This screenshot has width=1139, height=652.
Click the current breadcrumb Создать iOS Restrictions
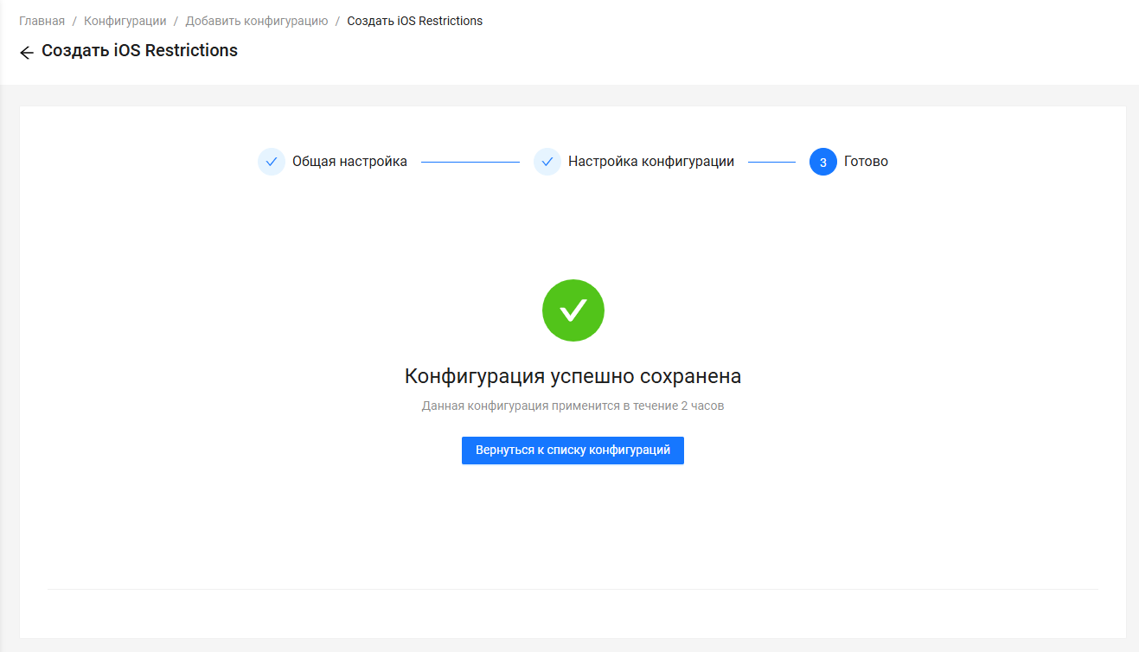click(x=414, y=21)
